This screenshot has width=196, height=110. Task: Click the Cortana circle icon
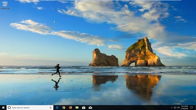[9, 108]
